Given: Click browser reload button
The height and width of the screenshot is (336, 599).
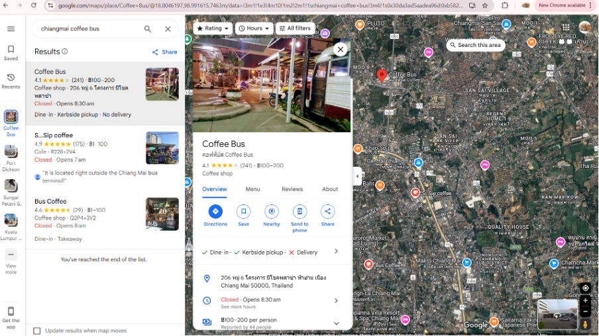Looking at the screenshot, I should click(34, 5).
